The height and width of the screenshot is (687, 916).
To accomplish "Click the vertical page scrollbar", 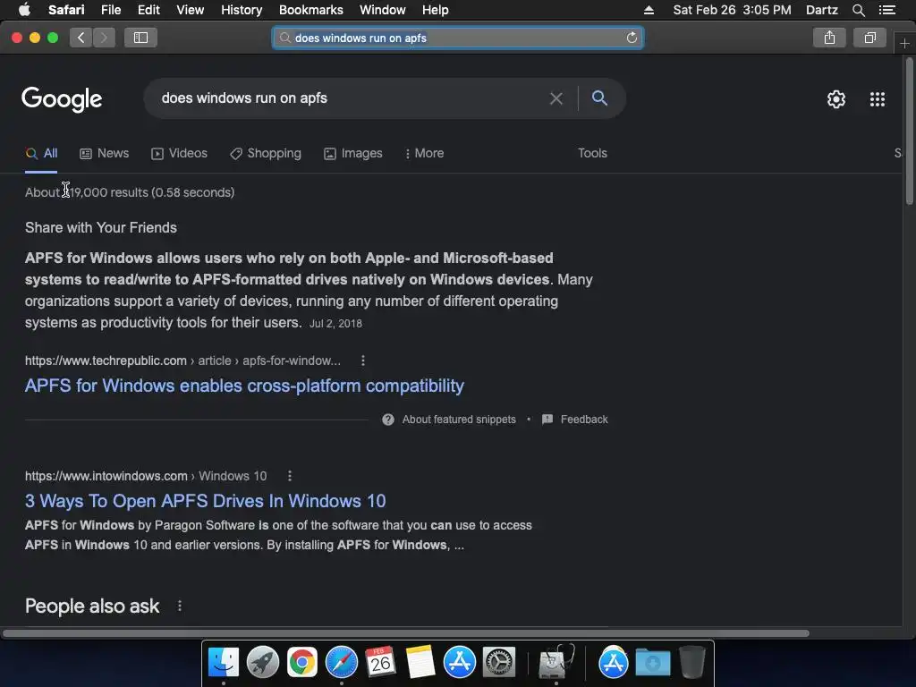I will coord(909,131).
